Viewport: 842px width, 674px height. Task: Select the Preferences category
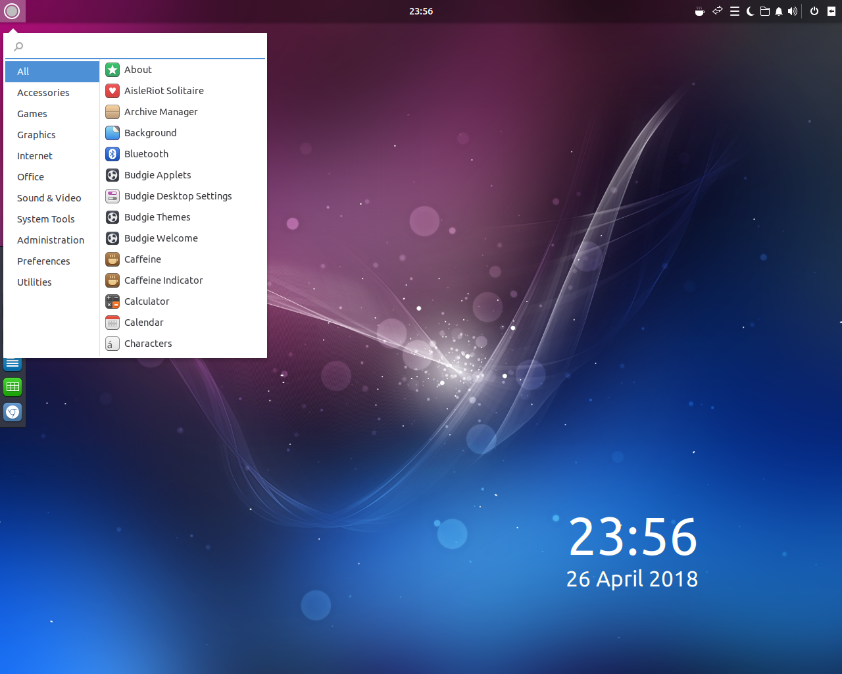pos(52,261)
